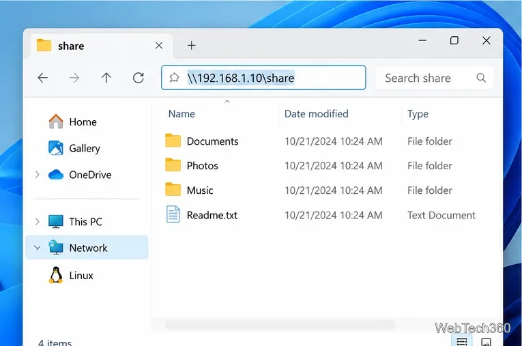
Task: Expand the This PC tree node
Action: 38,221
